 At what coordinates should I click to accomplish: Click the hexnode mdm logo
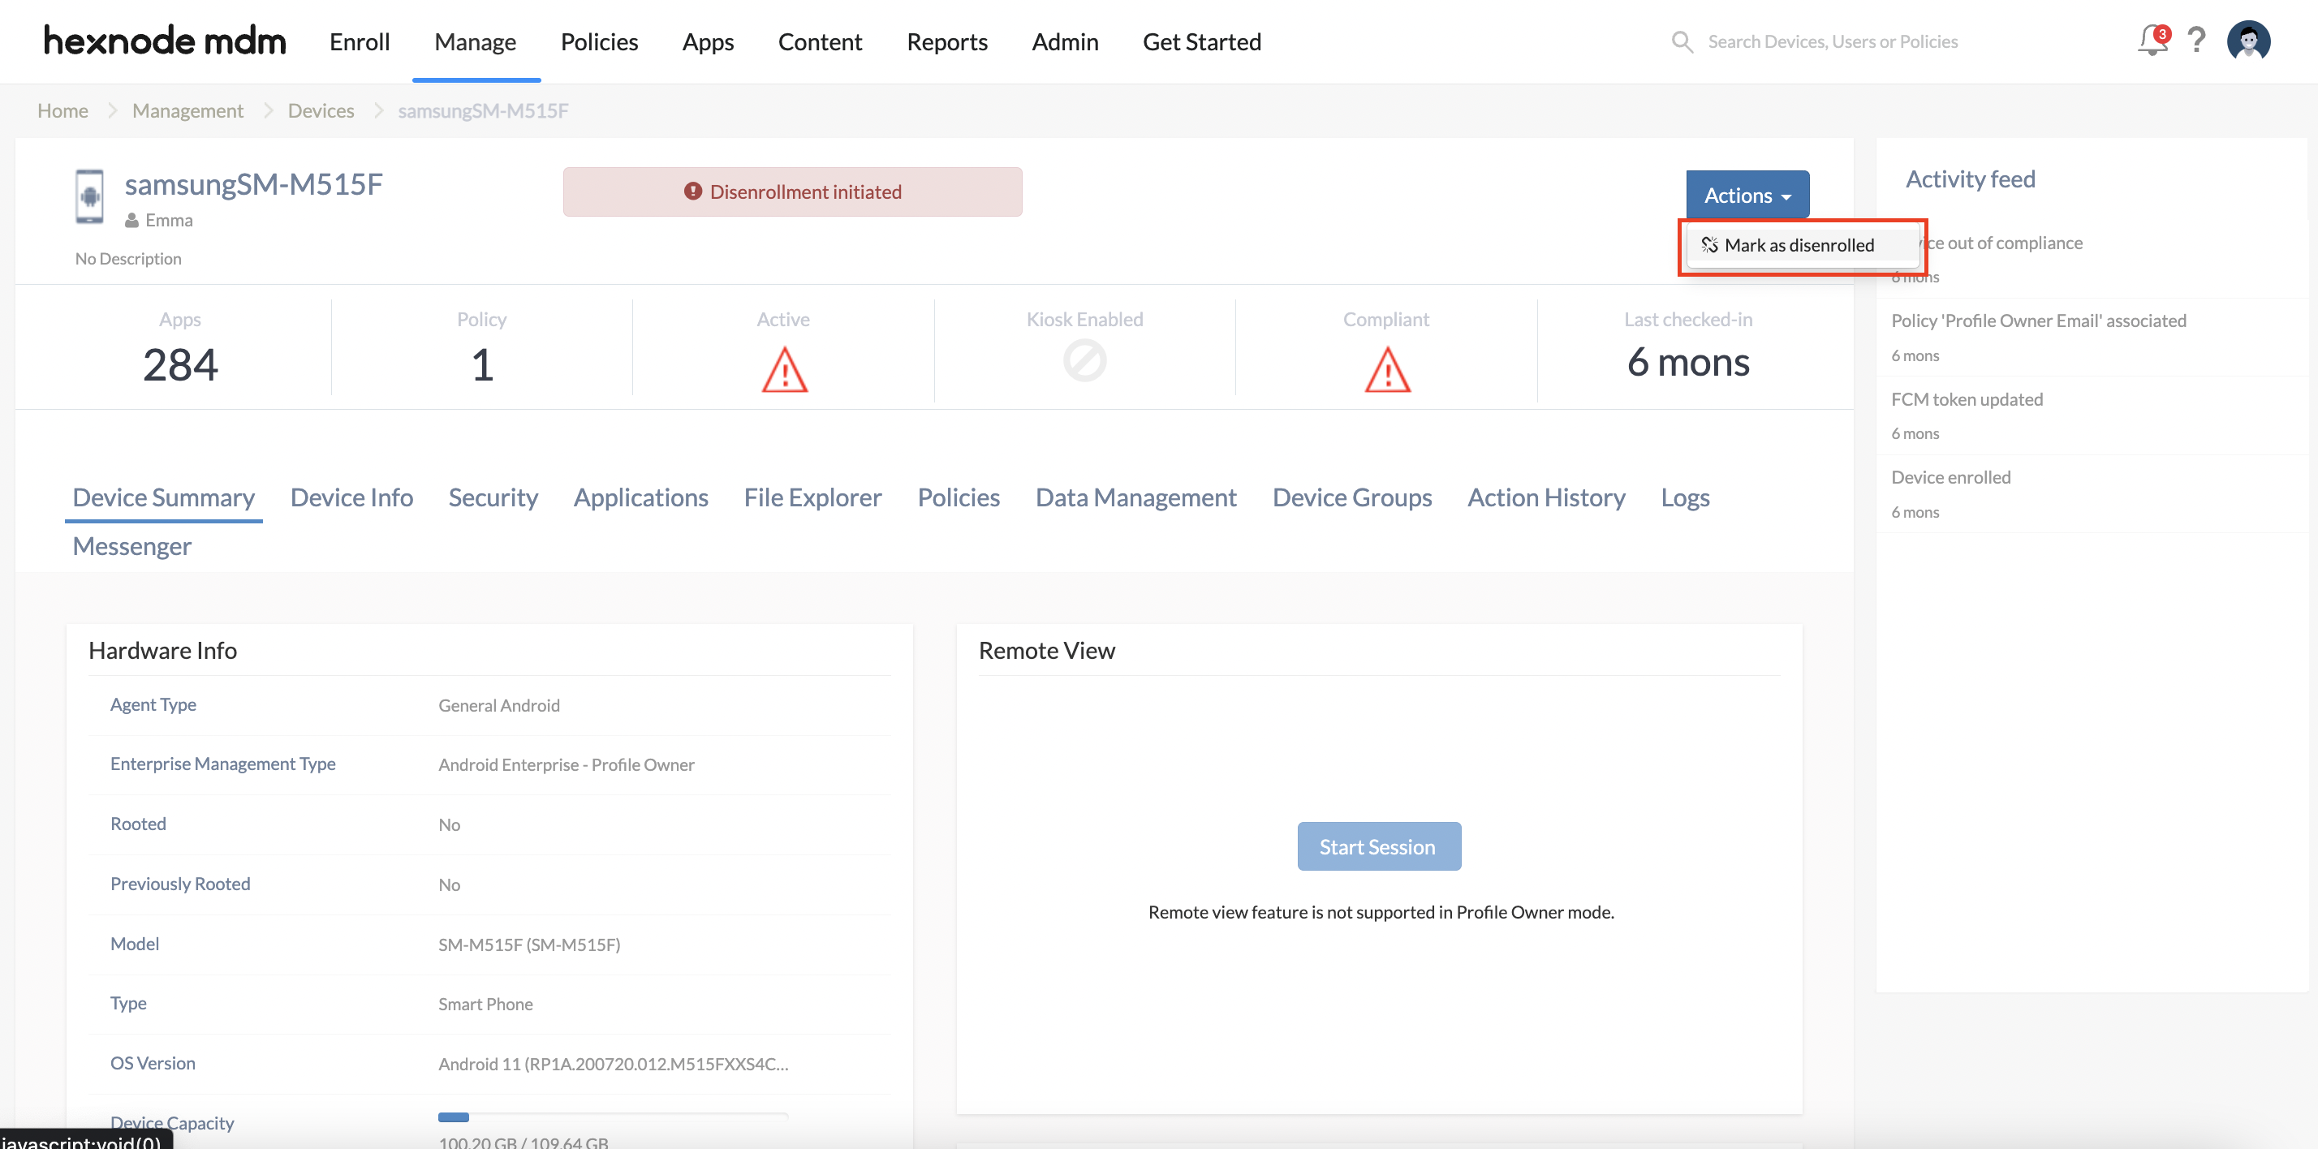[x=165, y=41]
